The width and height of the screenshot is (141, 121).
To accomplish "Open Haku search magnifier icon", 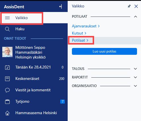I will click(x=7, y=29).
